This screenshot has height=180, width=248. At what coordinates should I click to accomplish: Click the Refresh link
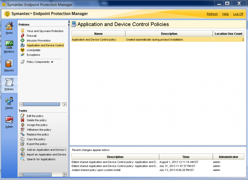(x=212, y=14)
